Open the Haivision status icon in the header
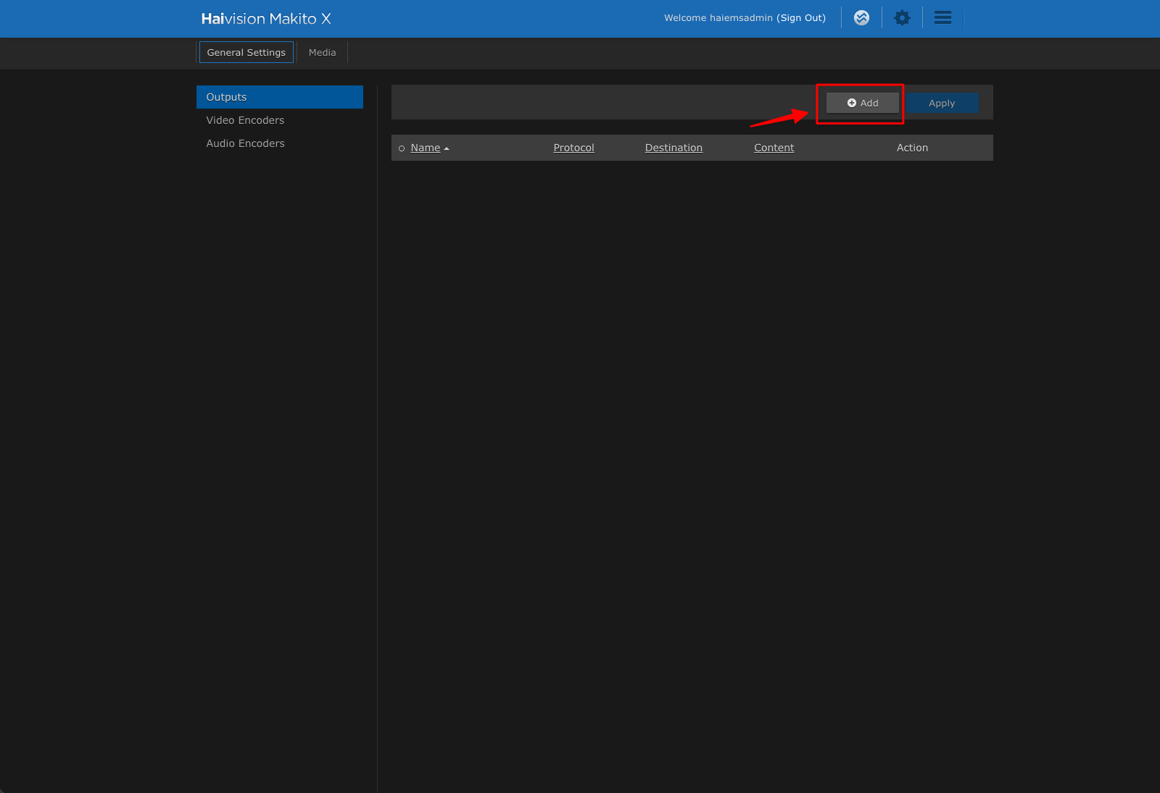The height and width of the screenshot is (793, 1160). tap(861, 18)
